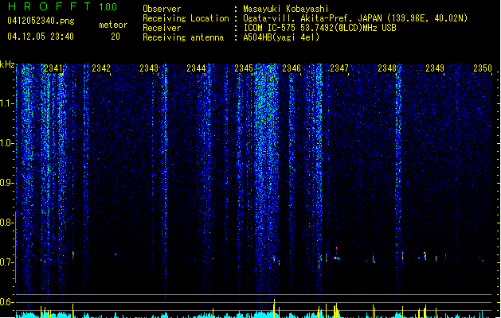
Task: Click time marker 2349
Action: 435,68
